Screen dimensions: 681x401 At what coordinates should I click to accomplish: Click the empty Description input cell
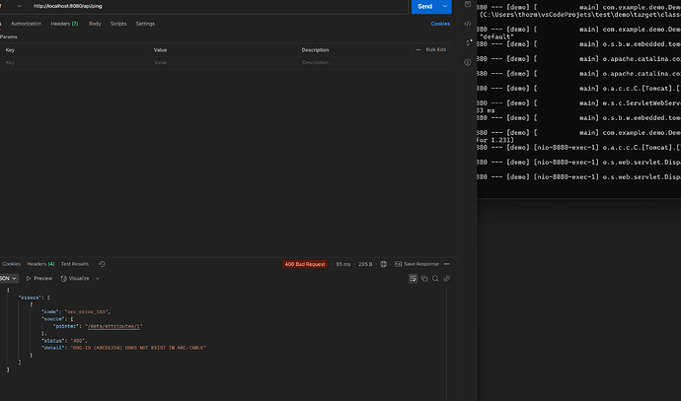coord(375,62)
